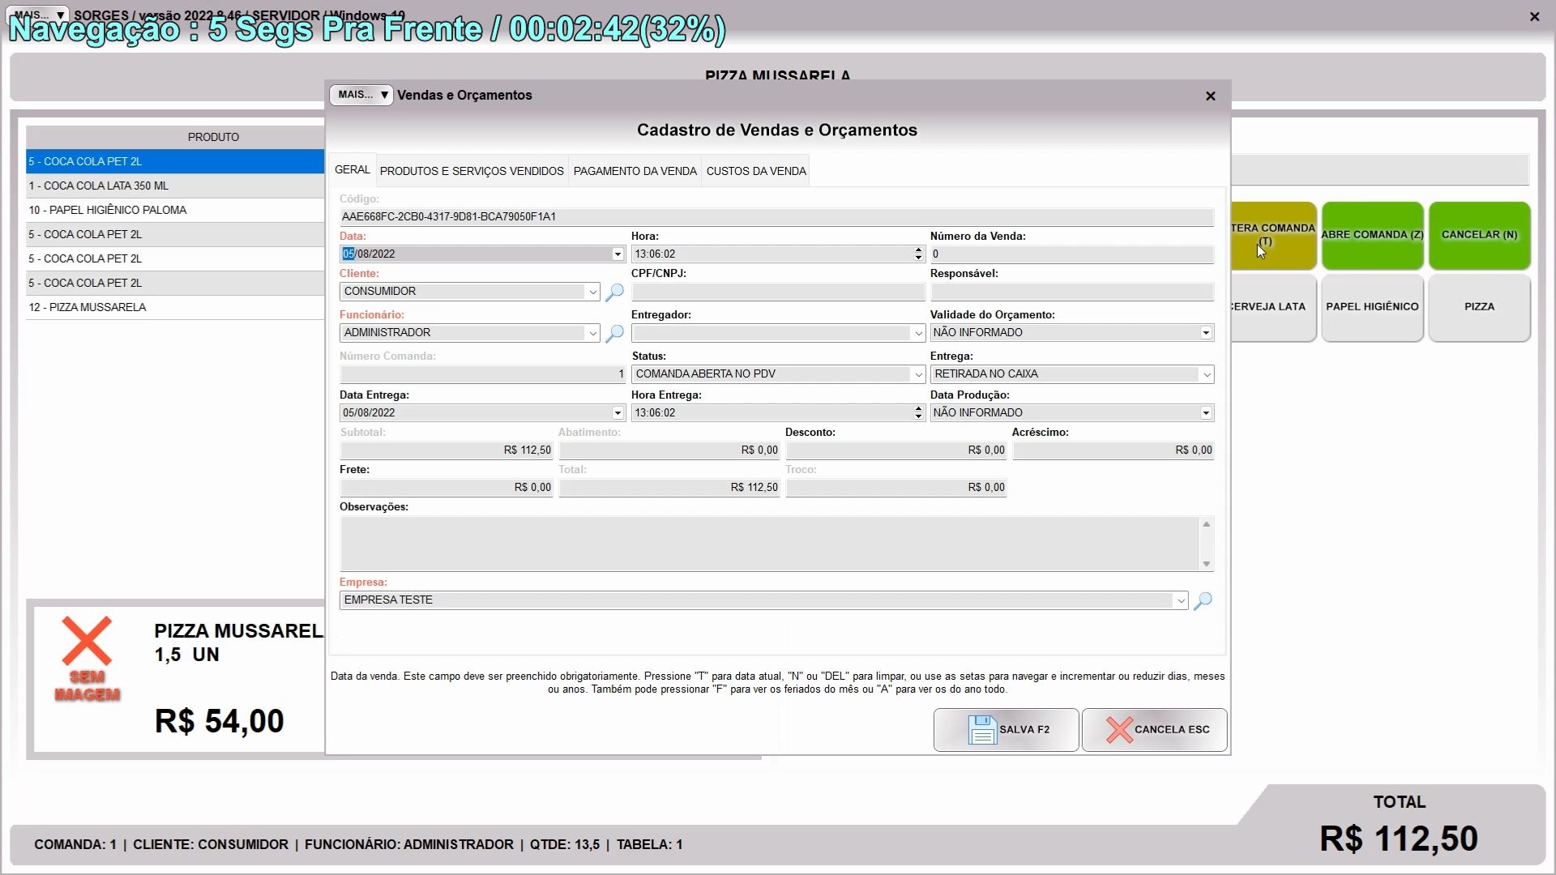This screenshot has width=1556, height=875.
Task: Expand the Entrega dropdown list
Action: click(x=1206, y=374)
